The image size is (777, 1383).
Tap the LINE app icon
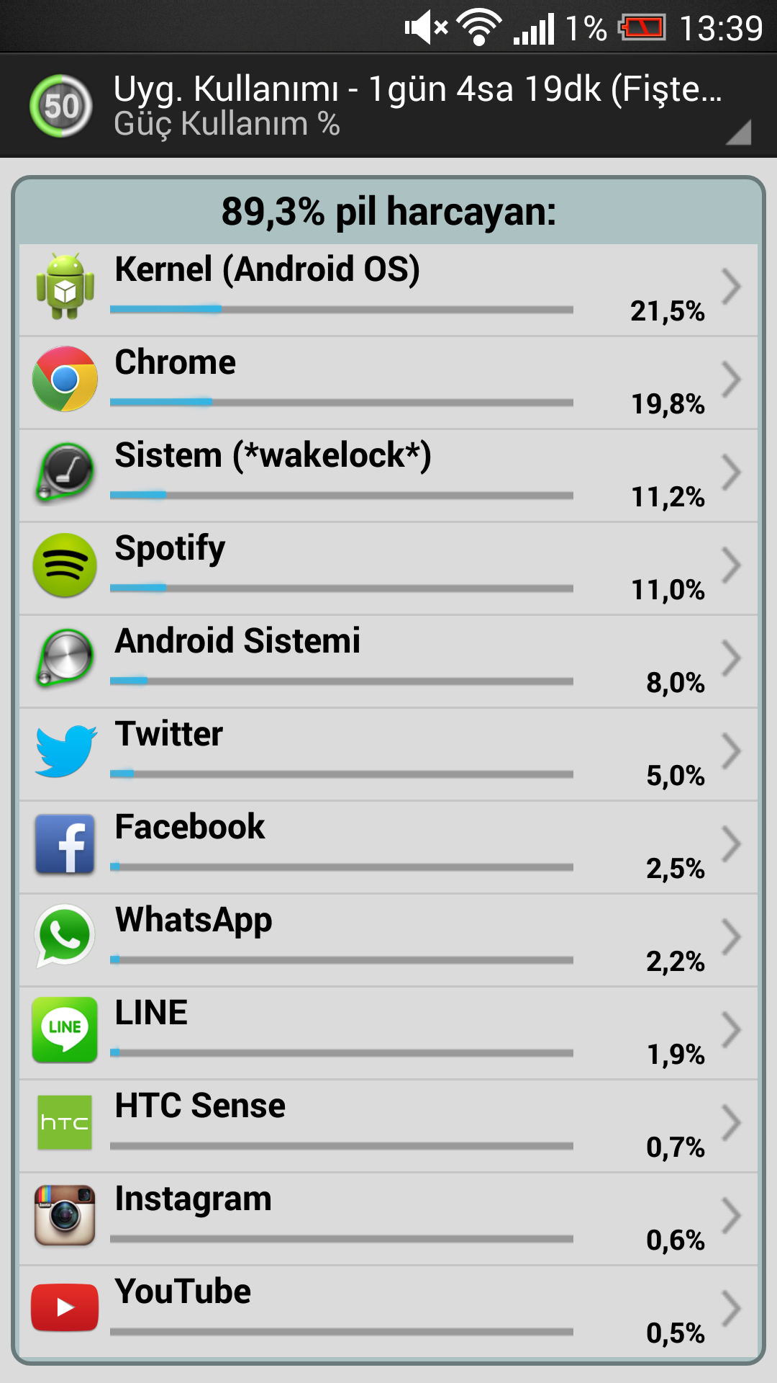tap(65, 1029)
